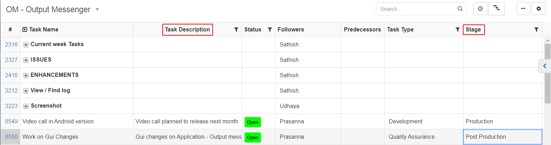This screenshot has height=145, width=551.
Task: Click the Stage column filter icon
Action: pos(536,30)
